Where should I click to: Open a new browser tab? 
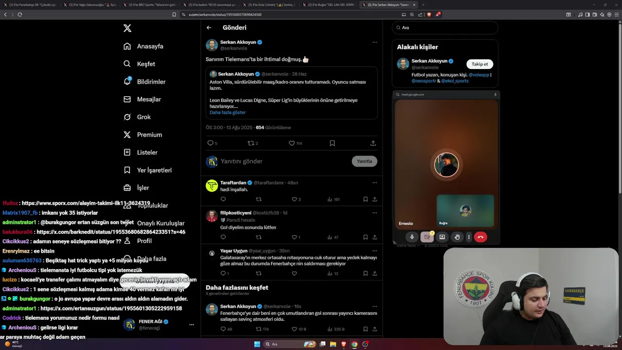pyautogui.click(x=423, y=5)
